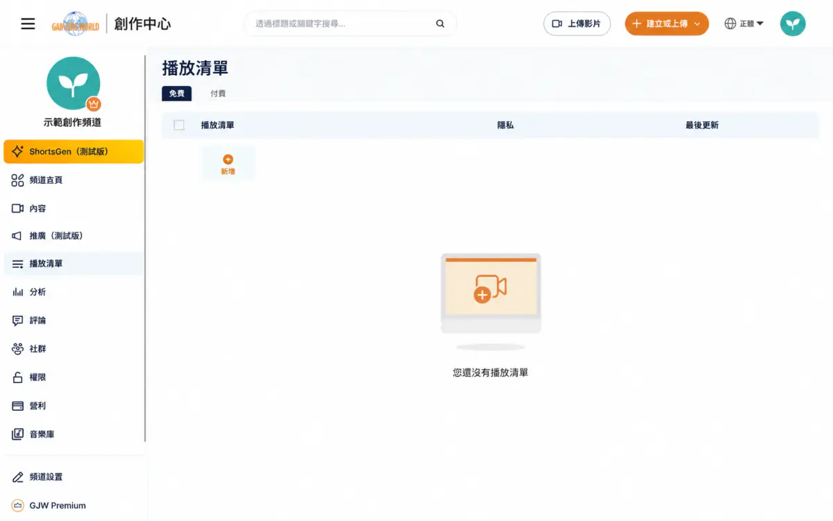Click the 社群 people icon
This screenshot has height=521, width=833.
pyautogui.click(x=18, y=349)
